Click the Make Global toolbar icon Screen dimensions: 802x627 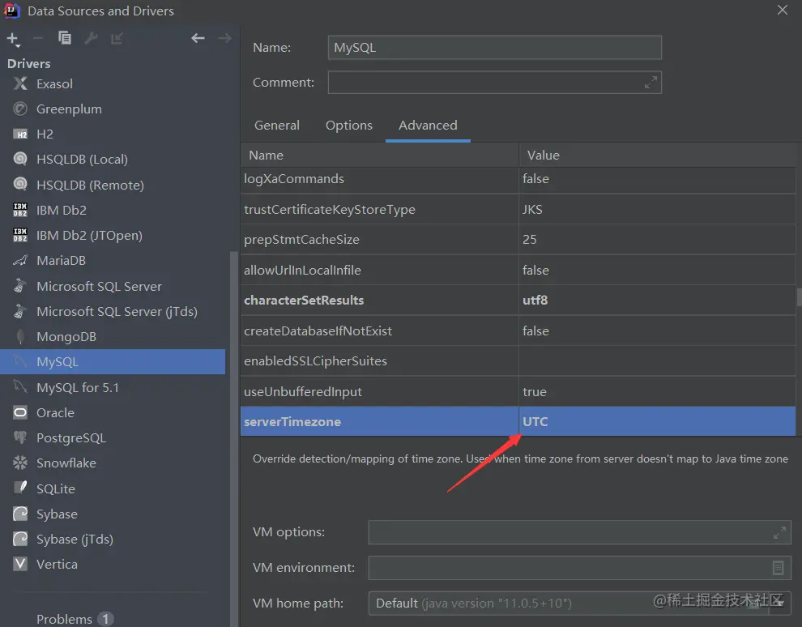pyautogui.click(x=117, y=38)
